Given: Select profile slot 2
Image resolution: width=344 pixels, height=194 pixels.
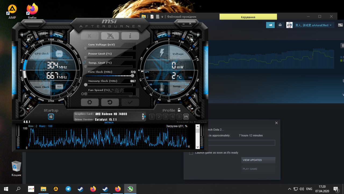Looking at the screenshot, I should pyautogui.click(x=159, y=117).
